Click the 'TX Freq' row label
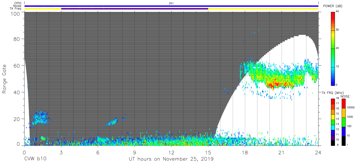The image size is (358, 165). click(x=16, y=9)
